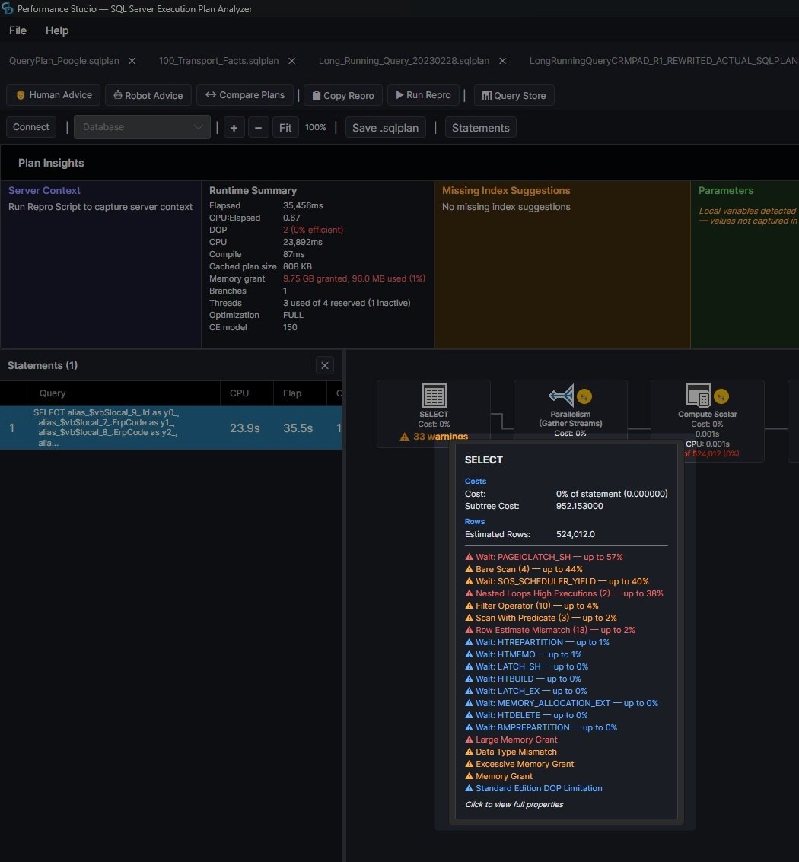The image size is (799, 862).
Task: Select the Compute Scalar operator icon
Action: pos(699,396)
